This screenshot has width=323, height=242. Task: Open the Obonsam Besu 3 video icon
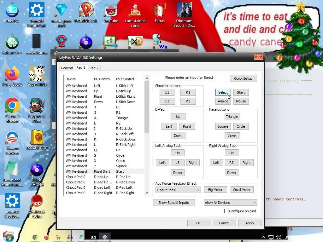click(184, 15)
